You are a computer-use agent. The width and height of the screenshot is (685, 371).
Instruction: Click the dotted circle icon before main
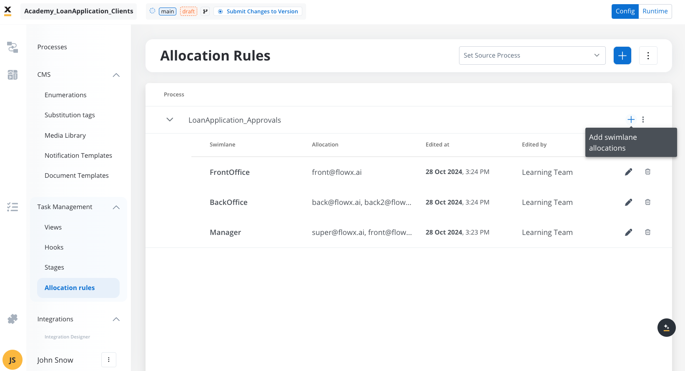pos(152,11)
